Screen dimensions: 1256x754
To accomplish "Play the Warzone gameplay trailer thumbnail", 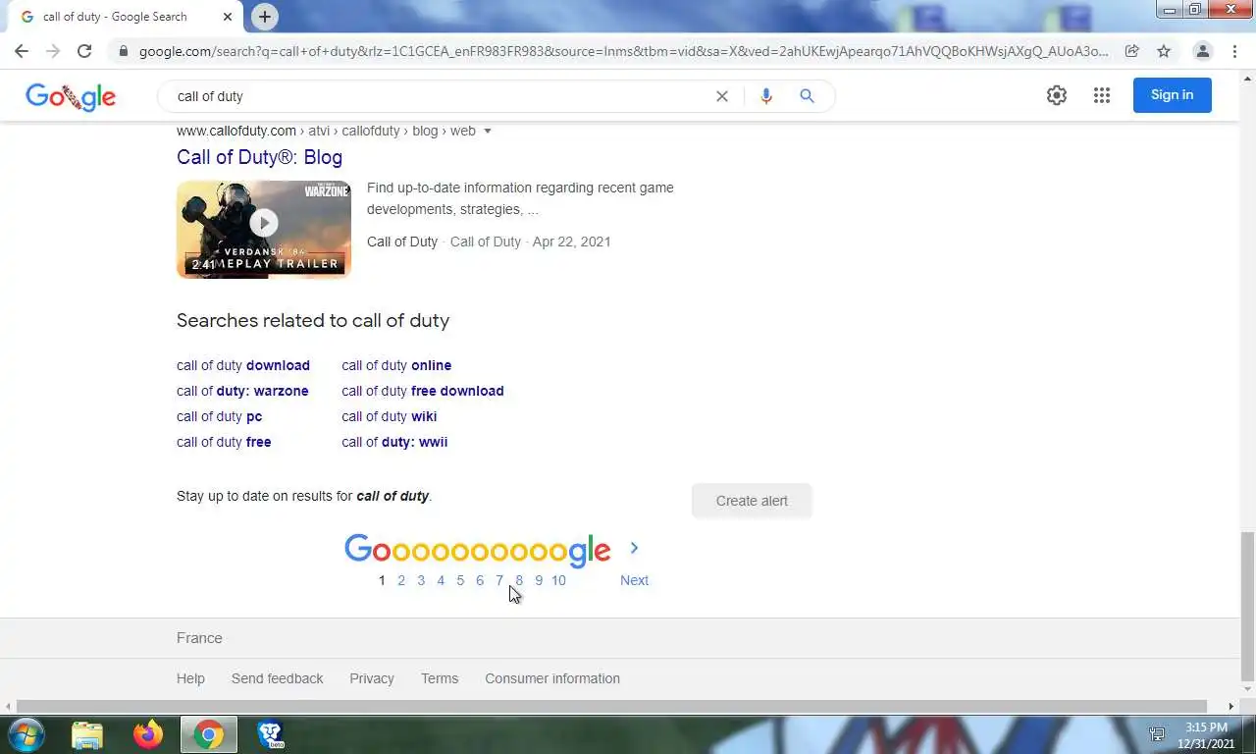I will point(263,229).
